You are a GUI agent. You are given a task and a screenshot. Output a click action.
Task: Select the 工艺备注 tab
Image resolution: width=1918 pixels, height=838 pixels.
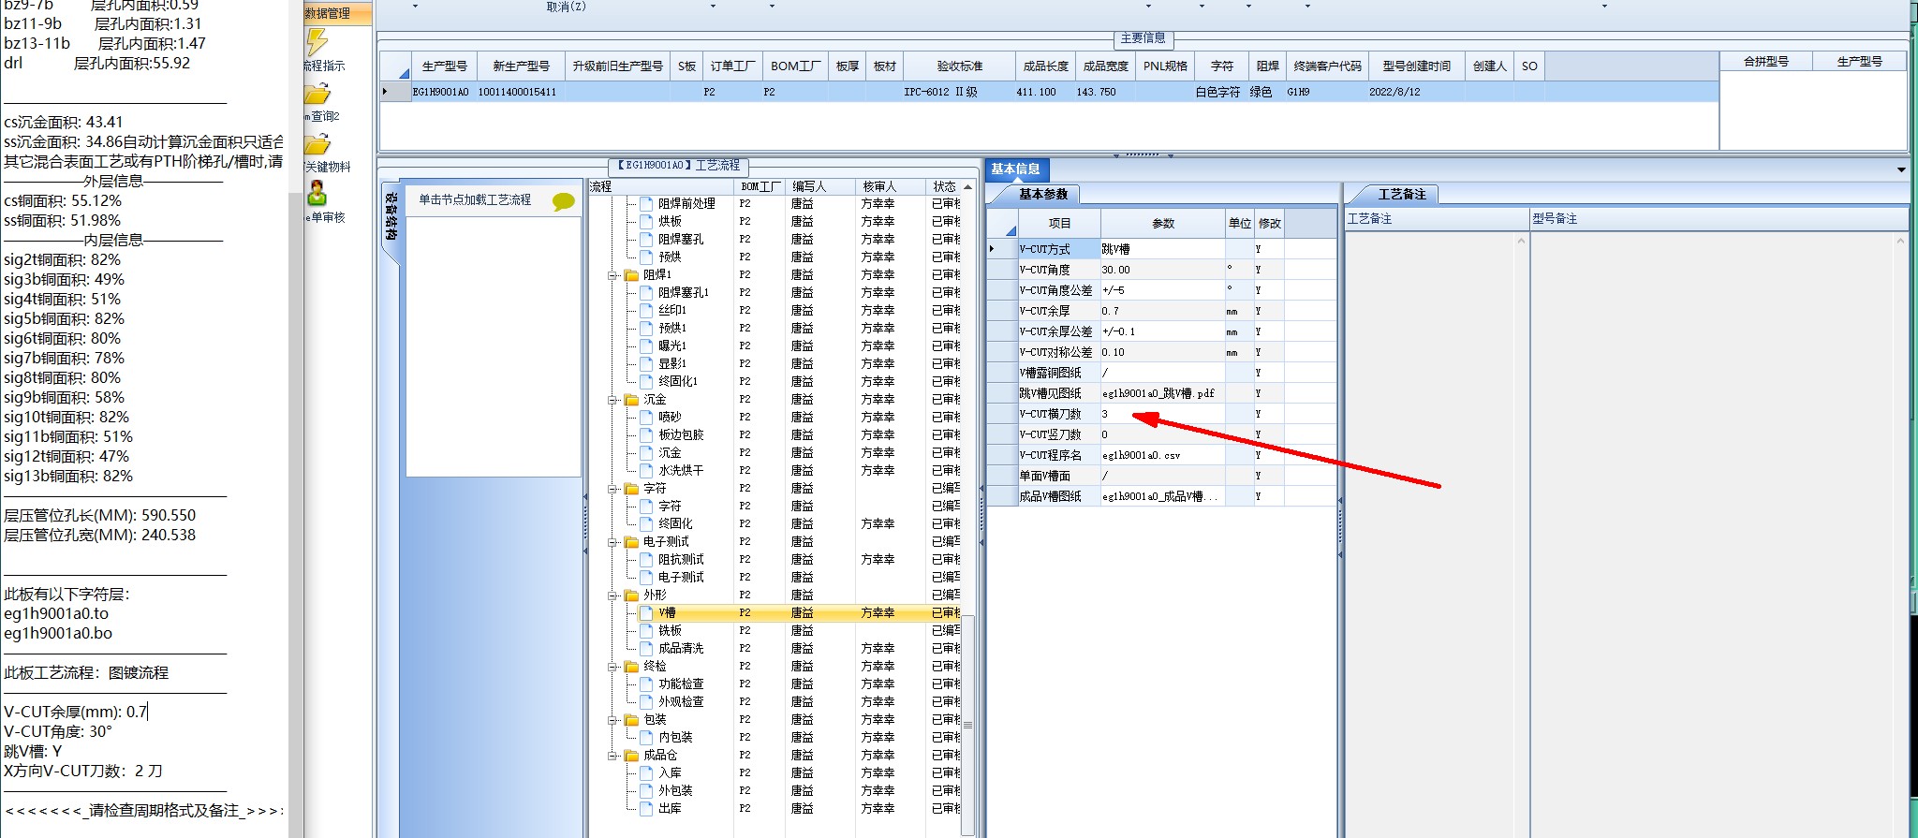pyautogui.click(x=1401, y=194)
